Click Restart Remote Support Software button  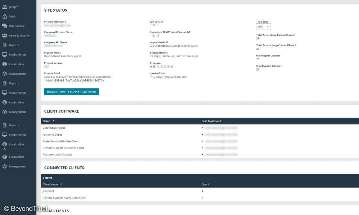(x=72, y=92)
